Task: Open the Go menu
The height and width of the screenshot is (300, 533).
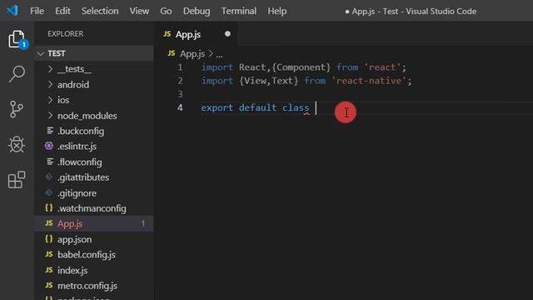Action: [166, 11]
